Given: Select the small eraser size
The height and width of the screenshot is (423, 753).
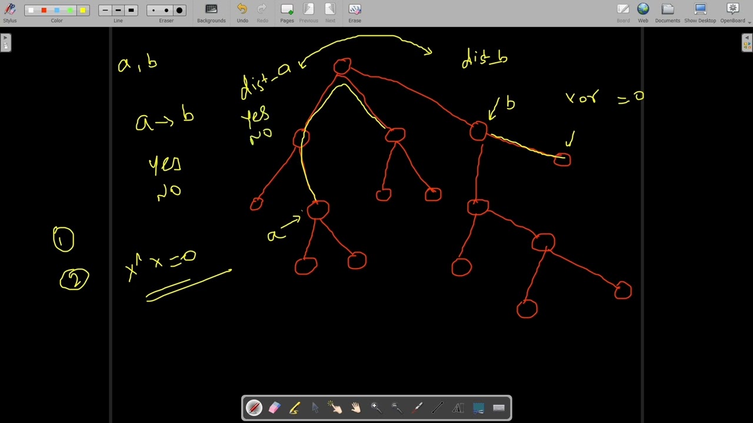Looking at the screenshot, I should [154, 10].
